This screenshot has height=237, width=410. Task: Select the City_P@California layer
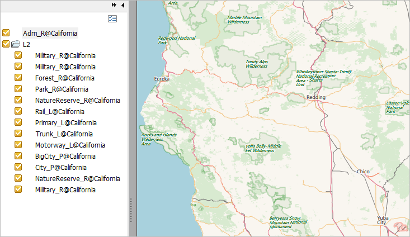60,167
